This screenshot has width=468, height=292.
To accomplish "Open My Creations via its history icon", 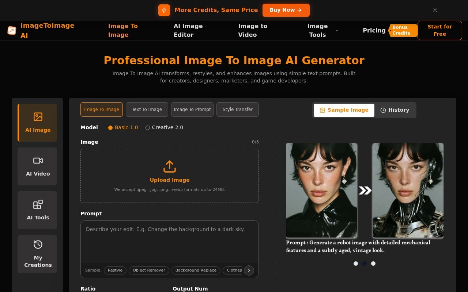I will point(38,245).
